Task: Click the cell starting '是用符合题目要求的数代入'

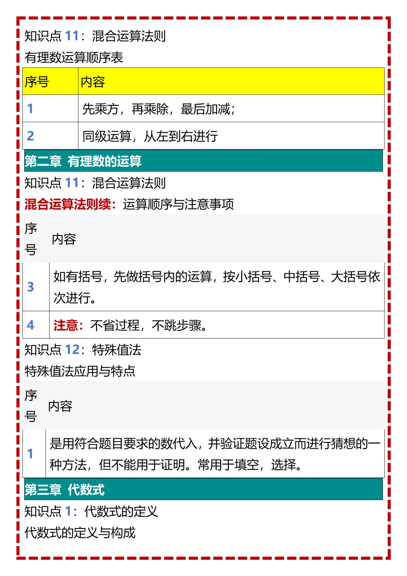Action: [x=215, y=454]
